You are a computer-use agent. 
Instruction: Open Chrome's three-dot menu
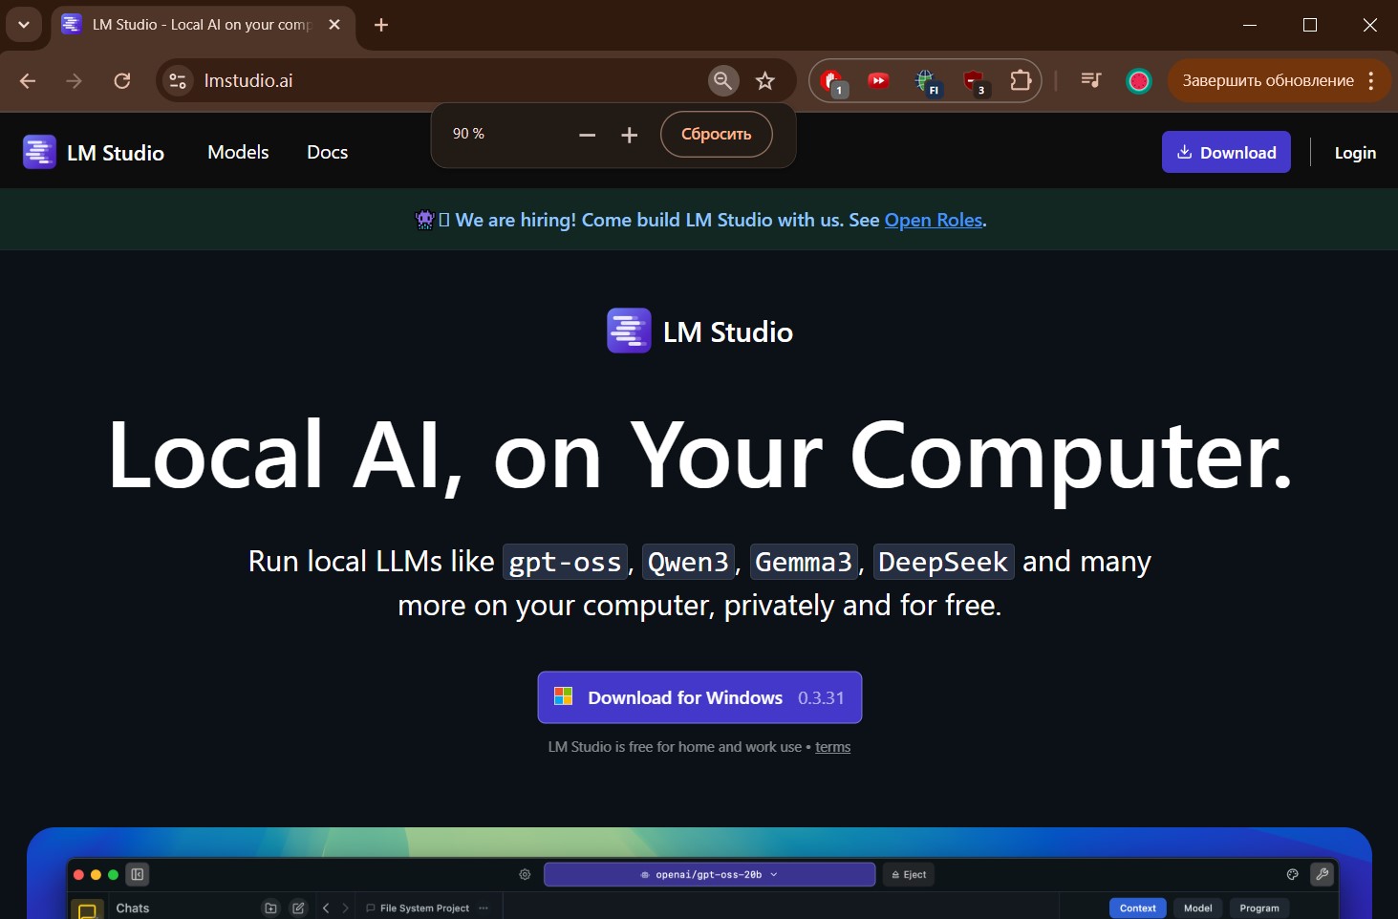[1371, 81]
